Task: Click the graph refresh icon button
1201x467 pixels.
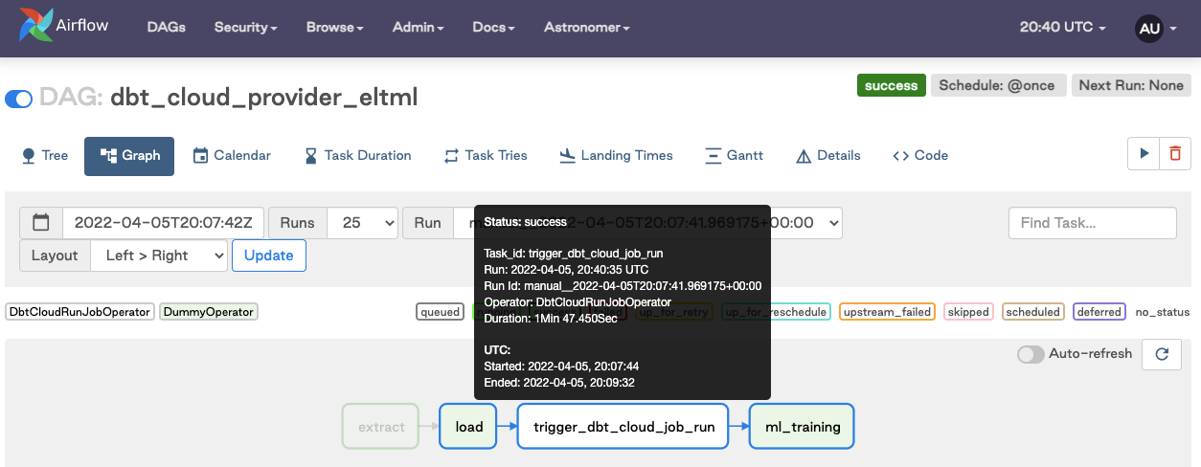Action: pos(1162,354)
